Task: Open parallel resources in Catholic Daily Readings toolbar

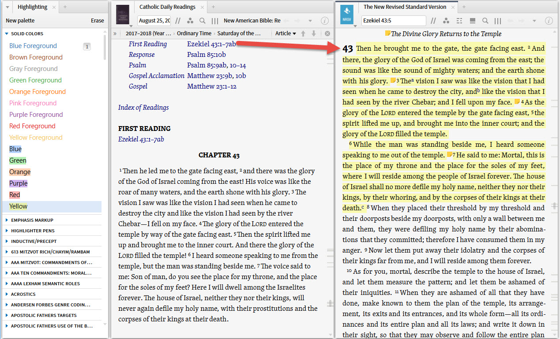Action: [178, 21]
